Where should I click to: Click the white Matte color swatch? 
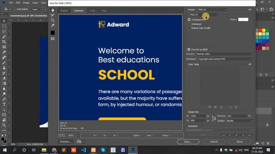243,19
